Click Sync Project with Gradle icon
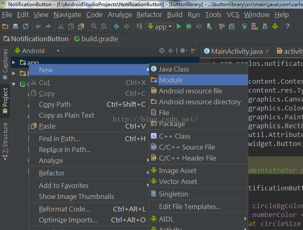Viewport: 303px width, 230px height. pyautogui.click(x=245, y=26)
